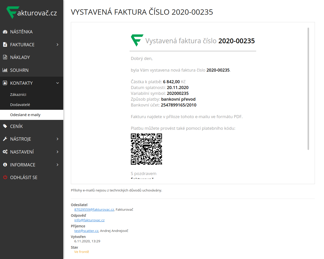The height and width of the screenshot is (259, 324).
Task: Click the Nastavení gears icon
Action: [x=5, y=152]
